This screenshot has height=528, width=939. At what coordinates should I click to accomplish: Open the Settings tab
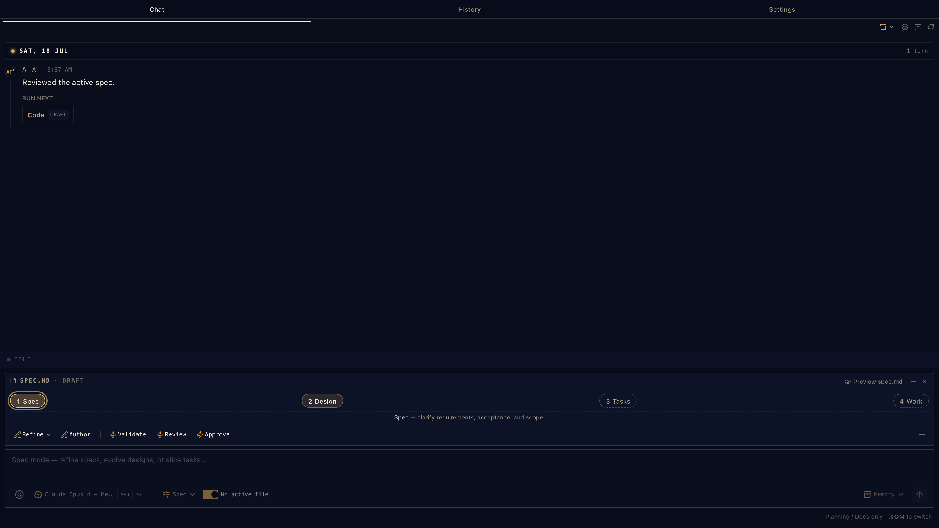782,9
